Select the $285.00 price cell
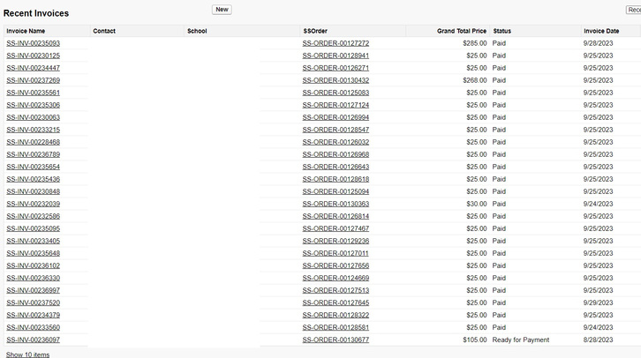 pyautogui.click(x=475, y=43)
